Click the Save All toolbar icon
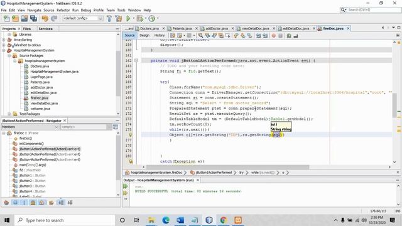 point(33,18)
